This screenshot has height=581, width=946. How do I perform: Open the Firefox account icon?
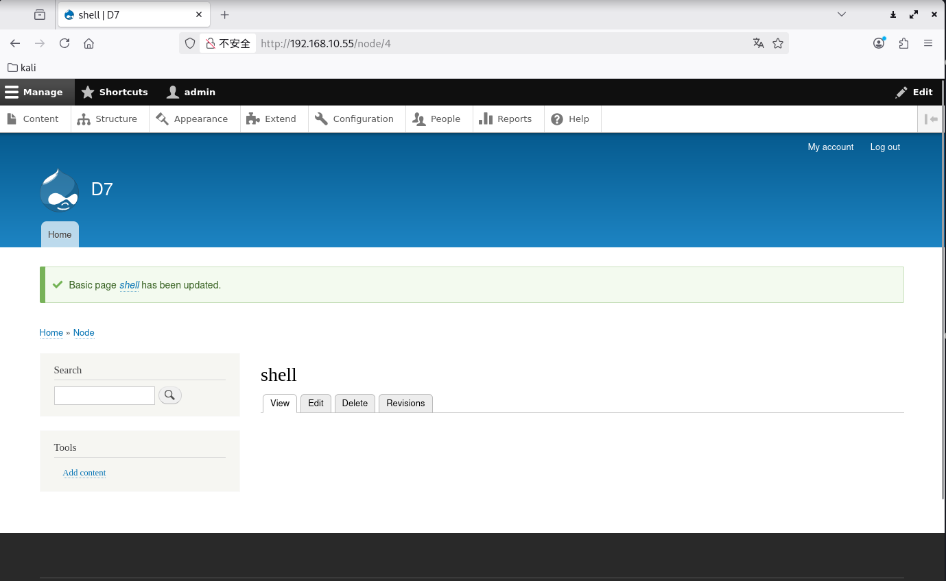pos(879,43)
